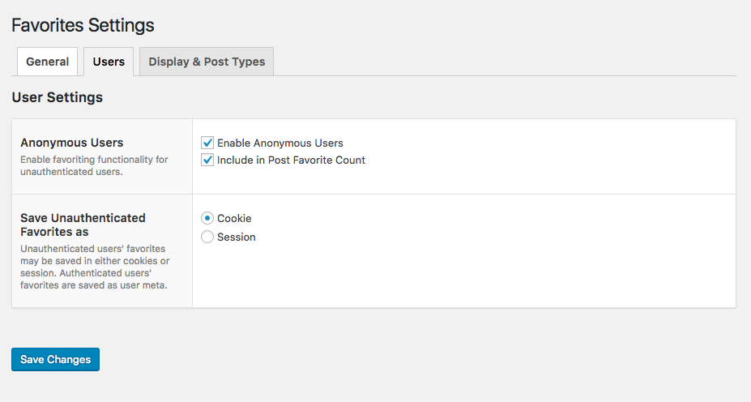Select the Cookie radio button
Image resolution: width=751 pixels, height=402 pixels.
pos(207,218)
